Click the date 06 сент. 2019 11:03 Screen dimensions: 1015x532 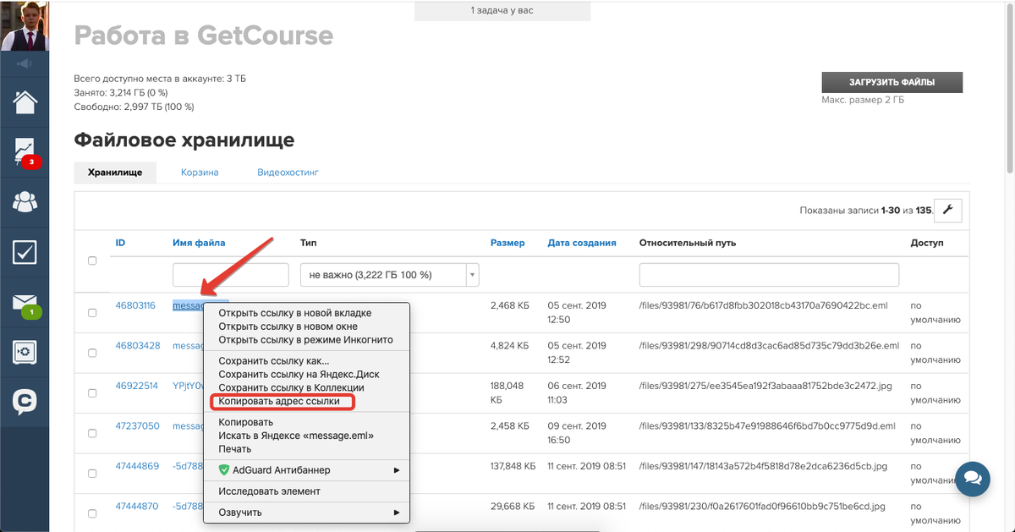(577, 392)
